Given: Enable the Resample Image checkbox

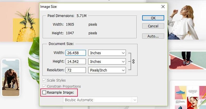Looking at the screenshot, I should 44,92.
